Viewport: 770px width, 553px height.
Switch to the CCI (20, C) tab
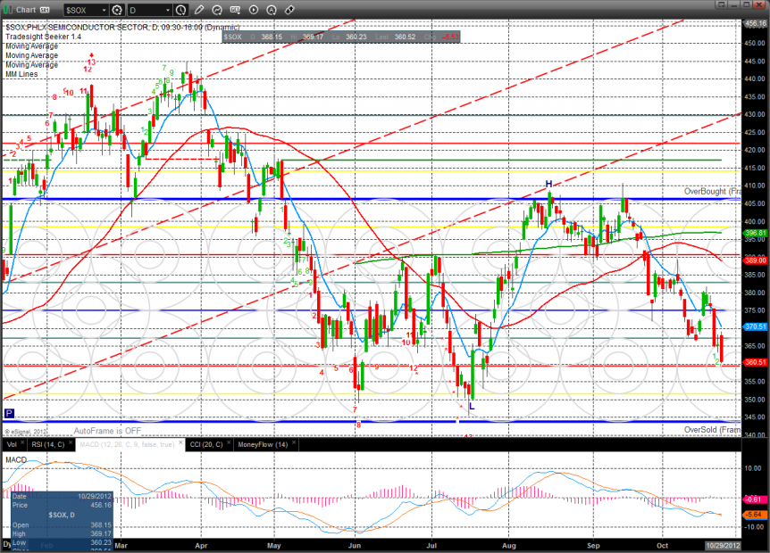[205, 445]
